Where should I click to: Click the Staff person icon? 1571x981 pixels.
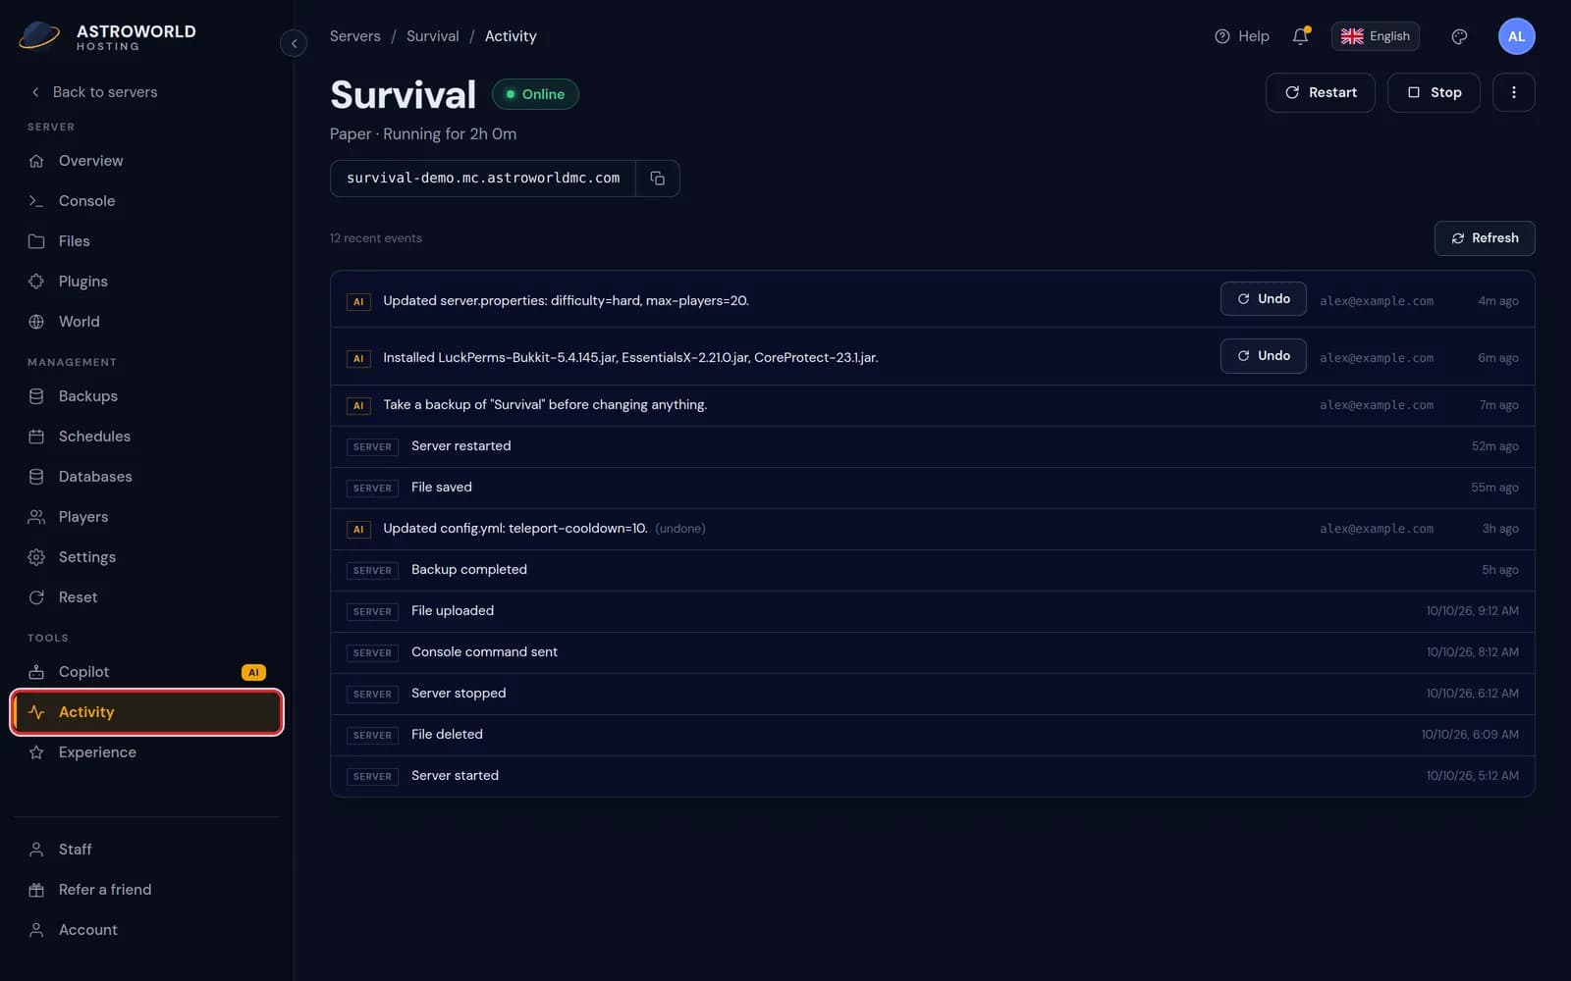(36, 850)
